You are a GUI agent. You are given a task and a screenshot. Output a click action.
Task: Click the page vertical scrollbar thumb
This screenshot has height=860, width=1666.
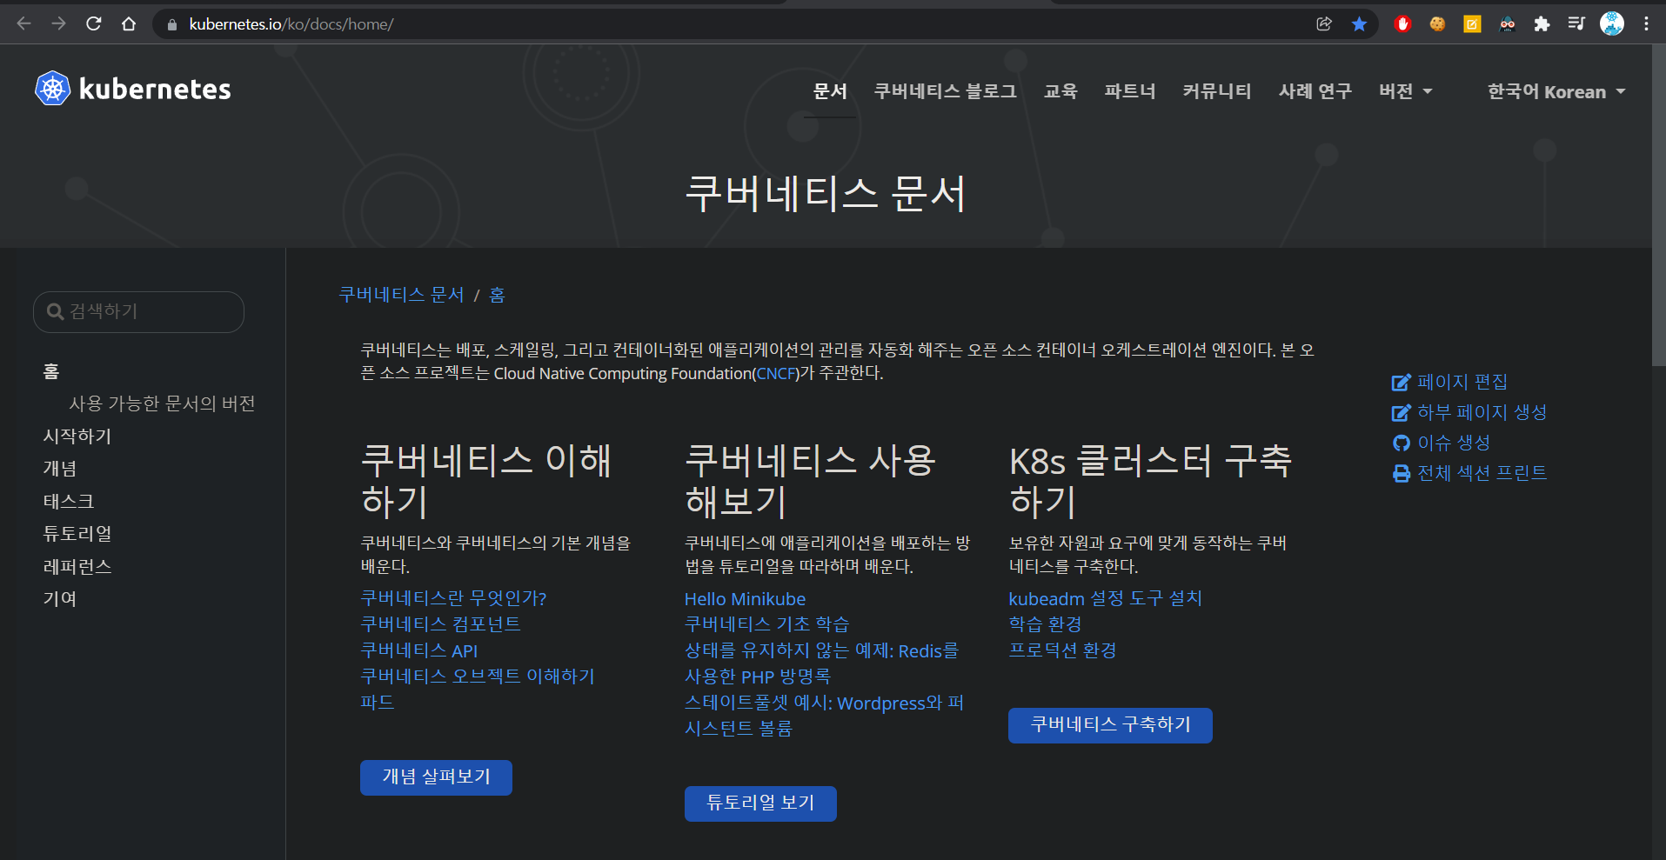pyautogui.click(x=1658, y=204)
